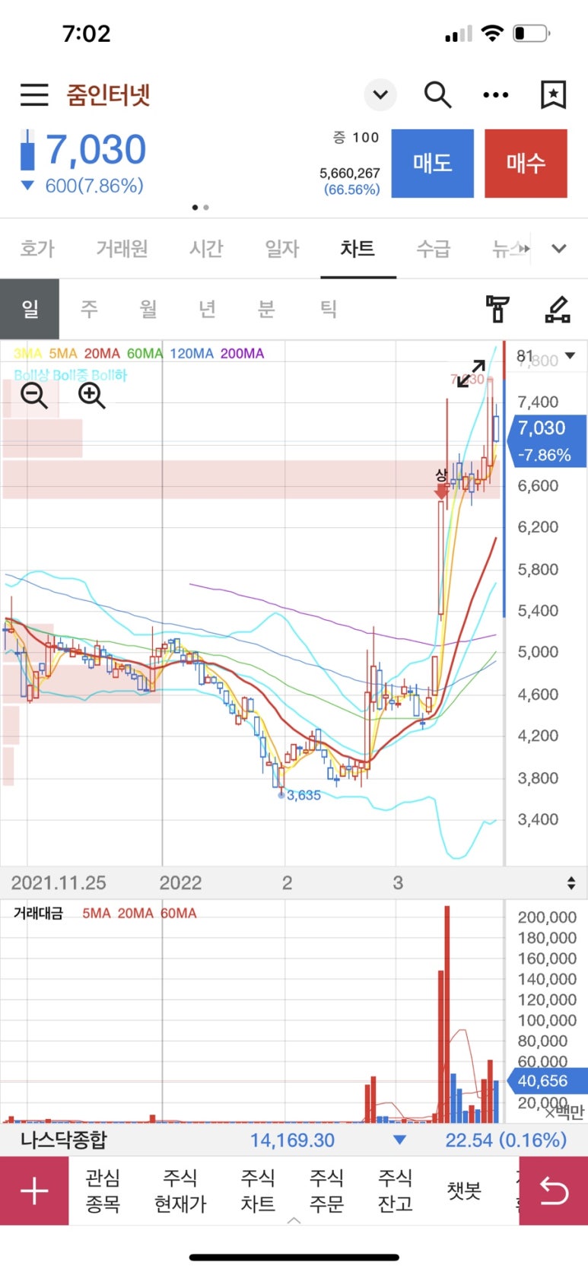
Task: Select the monthly 월 period
Action: click(148, 309)
